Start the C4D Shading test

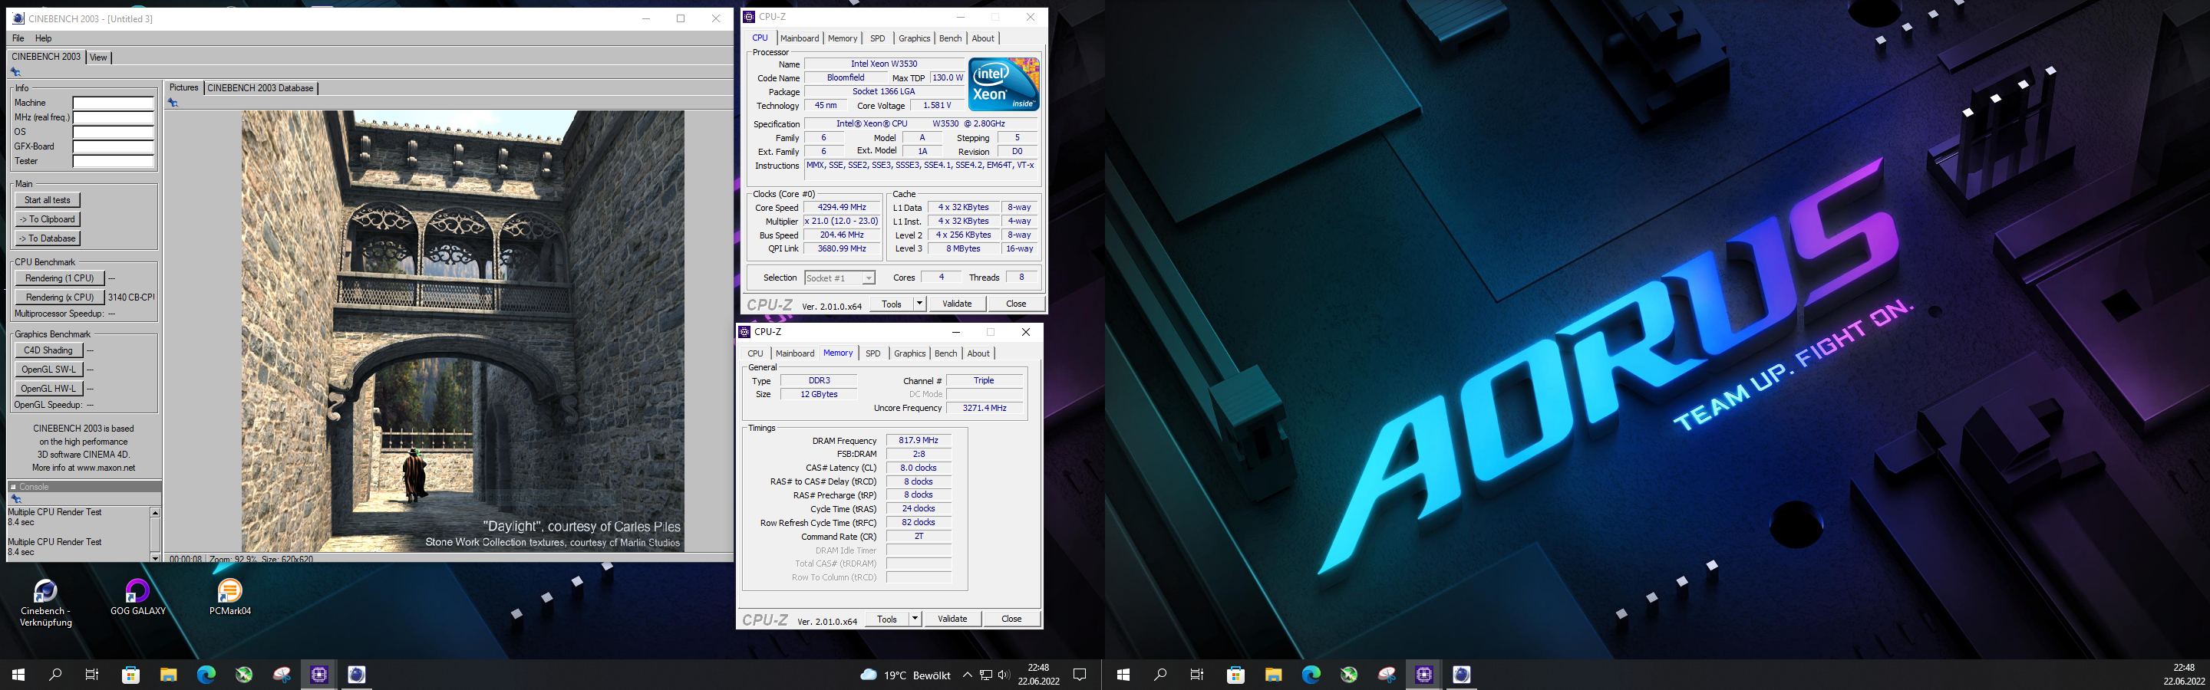coord(49,350)
